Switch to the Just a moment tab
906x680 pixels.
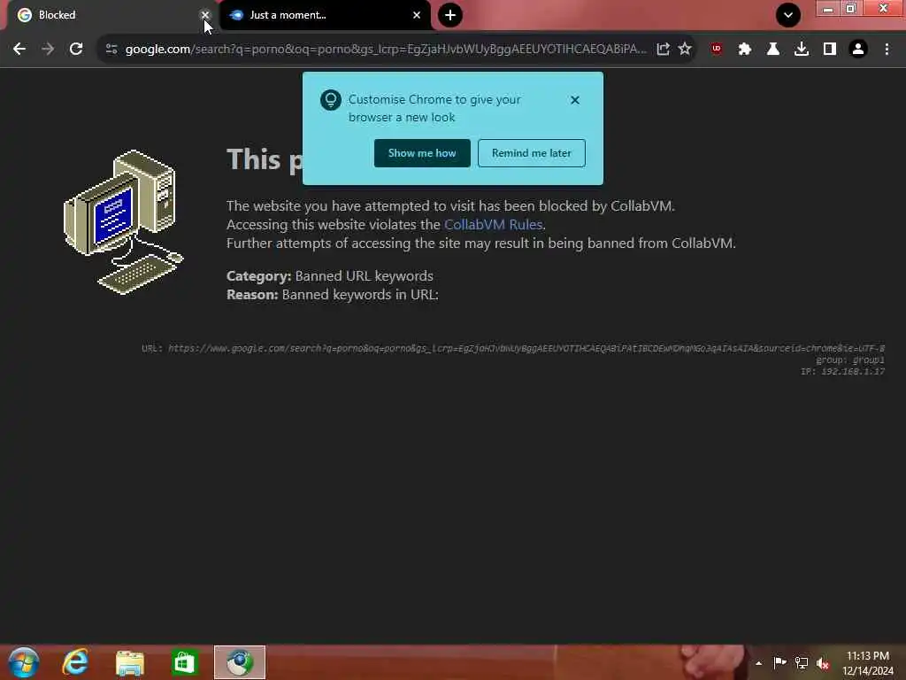[x=325, y=15]
